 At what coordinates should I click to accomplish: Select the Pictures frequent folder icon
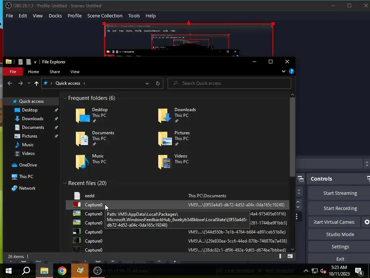[x=165, y=139]
